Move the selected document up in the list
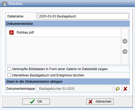Image resolution: width=135 pixels, height=110 pixels. (125, 41)
